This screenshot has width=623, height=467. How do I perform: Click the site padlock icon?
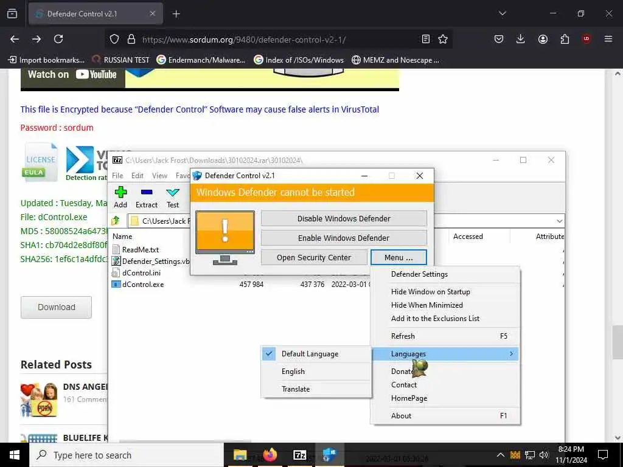pos(131,40)
